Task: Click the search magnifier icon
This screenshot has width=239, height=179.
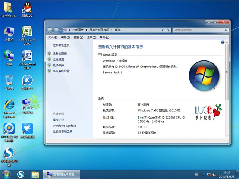Action: click(x=226, y=30)
